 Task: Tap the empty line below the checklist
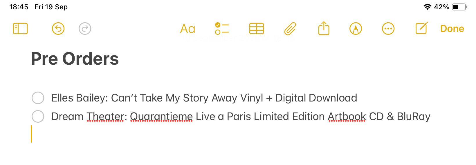[x=174, y=134]
